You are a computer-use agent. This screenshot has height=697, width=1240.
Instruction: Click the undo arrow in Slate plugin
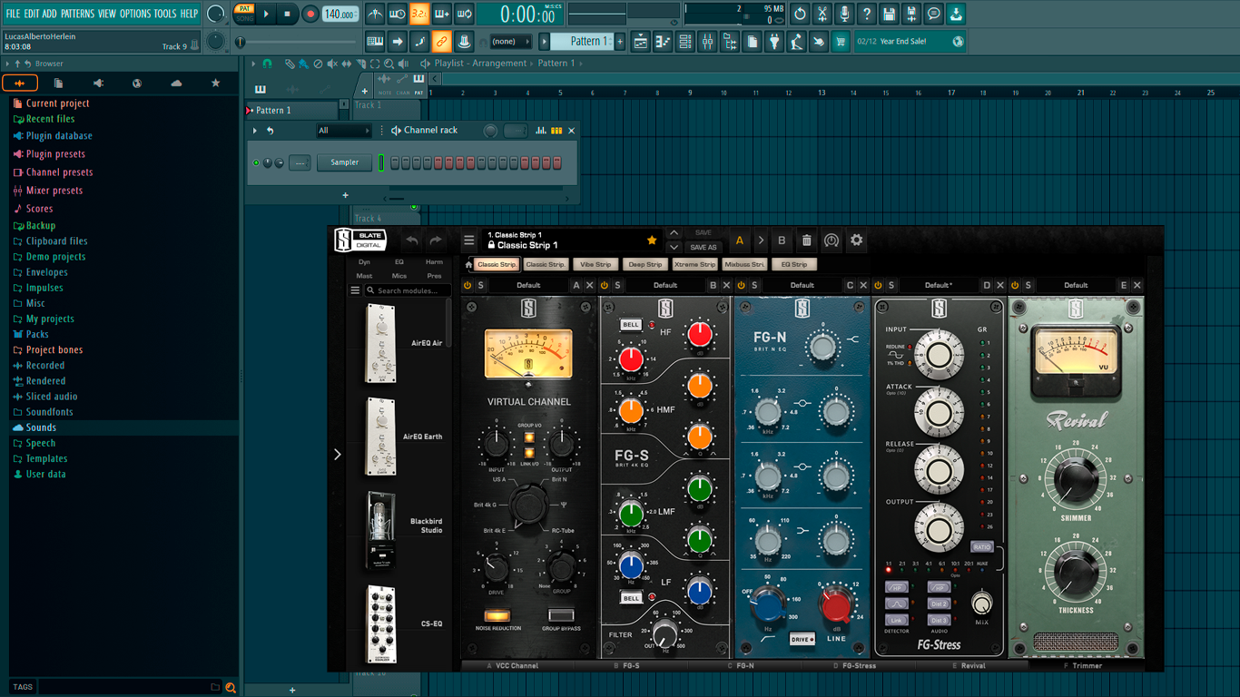[412, 241]
